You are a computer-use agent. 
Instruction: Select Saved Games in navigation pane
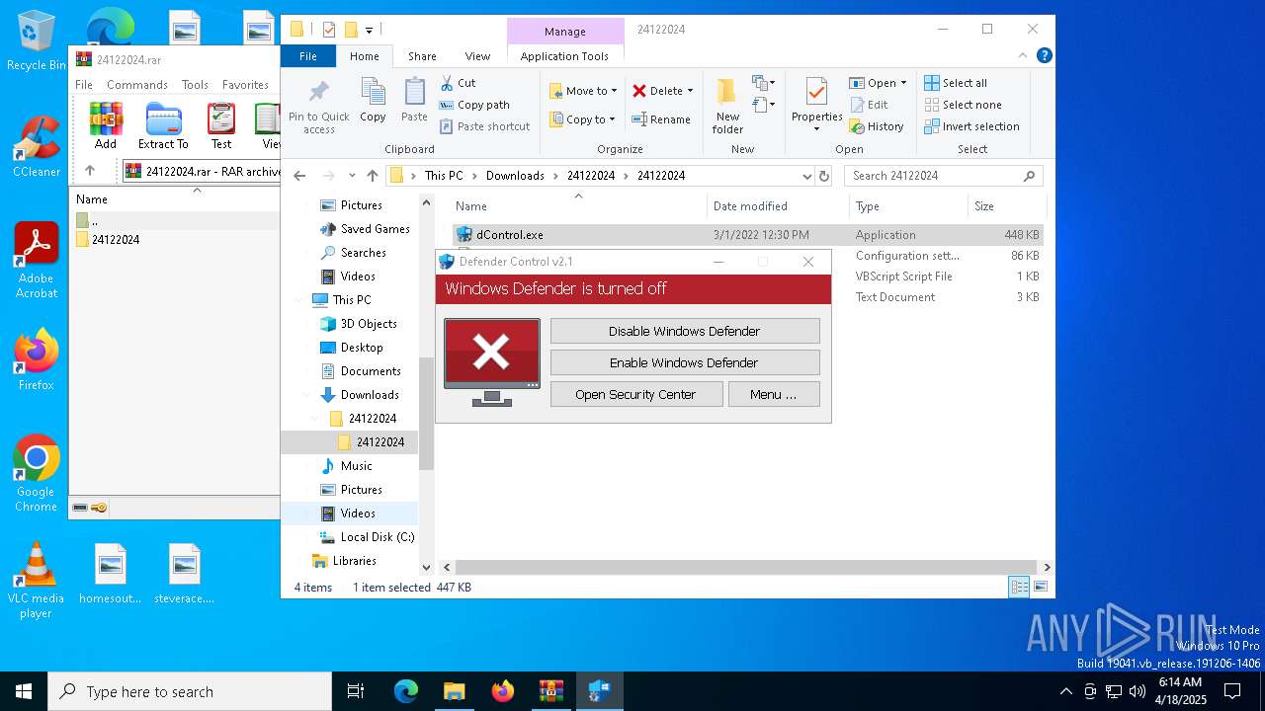click(375, 229)
